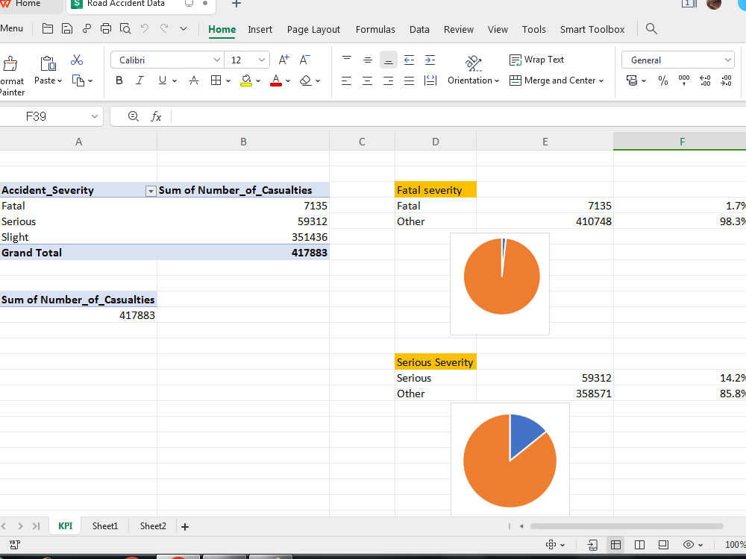The height and width of the screenshot is (559, 746).
Task: Toggle bold formatting
Action: (119, 80)
